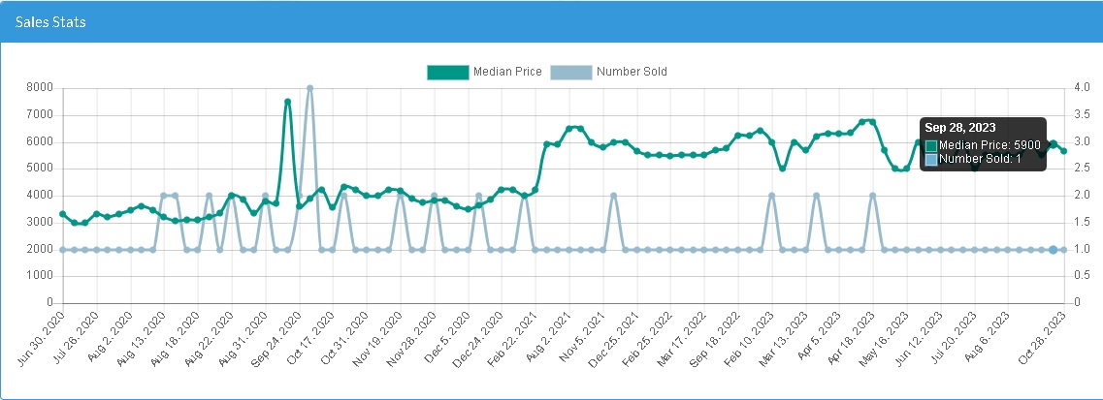This screenshot has width=1103, height=400.
Task: Click the tooltip's Median Price color box
Action: (x=931, y=145)
